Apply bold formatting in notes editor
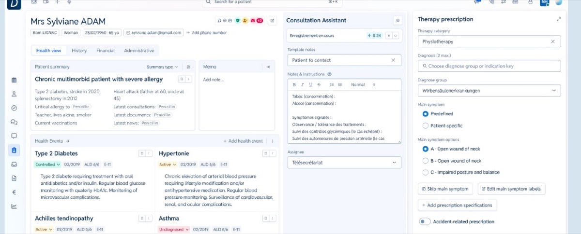 (x=294, y=84)
